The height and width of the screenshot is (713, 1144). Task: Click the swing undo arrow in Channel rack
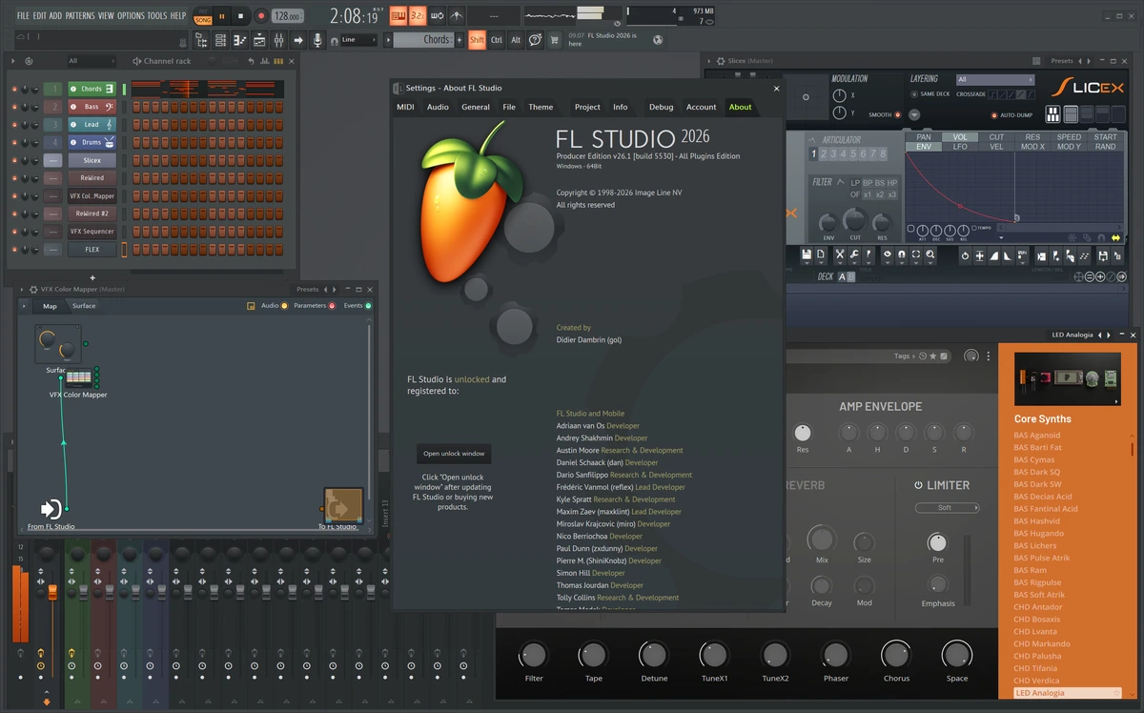(251, 61)
